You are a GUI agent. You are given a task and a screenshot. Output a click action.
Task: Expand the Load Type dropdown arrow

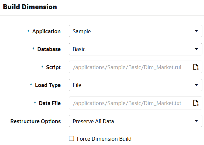(x=196, y=85)
